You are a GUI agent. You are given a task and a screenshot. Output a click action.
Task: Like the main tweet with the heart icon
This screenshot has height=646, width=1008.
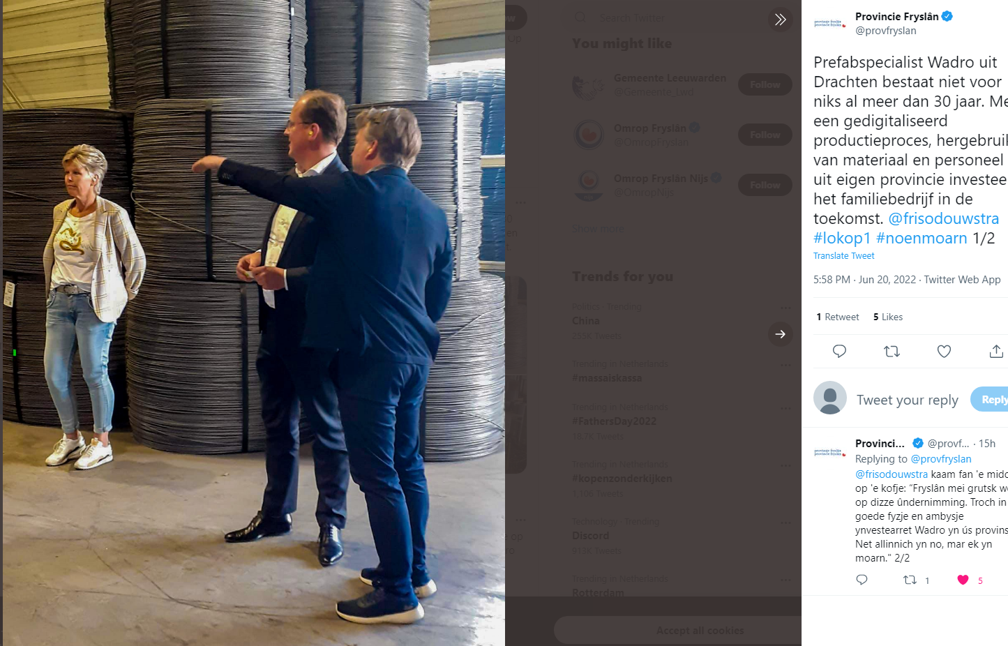tap(944, 351)
